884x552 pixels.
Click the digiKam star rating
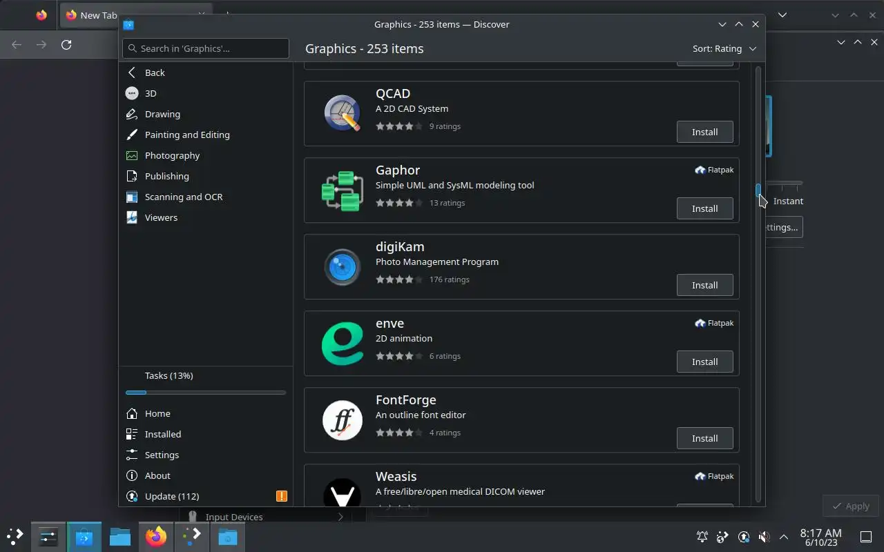[x=400, y=279]
